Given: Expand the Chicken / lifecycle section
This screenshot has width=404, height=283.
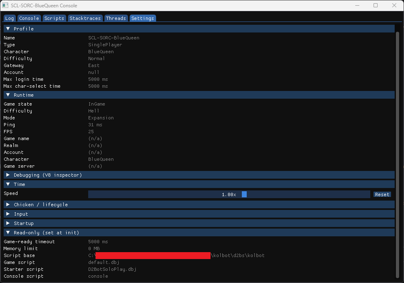Looking at the screenshot, I should tap(199, 205).
